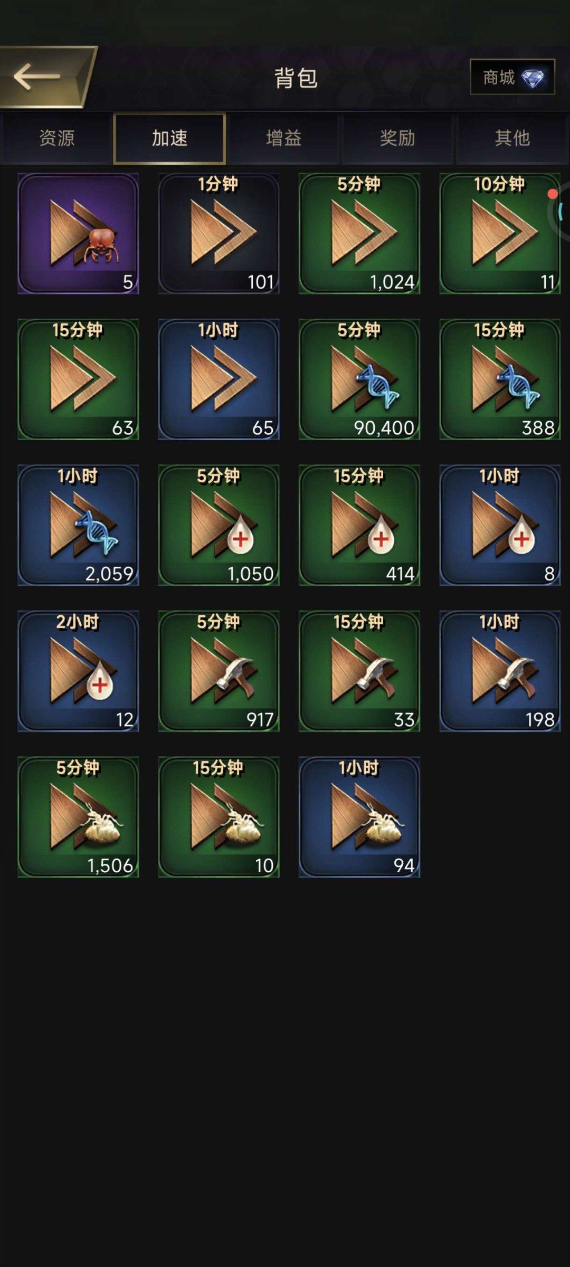Tap 5分钟 DNA evolution speedup with 90,400
570x1267 pixels.
pyautogui.click(x=359, y=379)
